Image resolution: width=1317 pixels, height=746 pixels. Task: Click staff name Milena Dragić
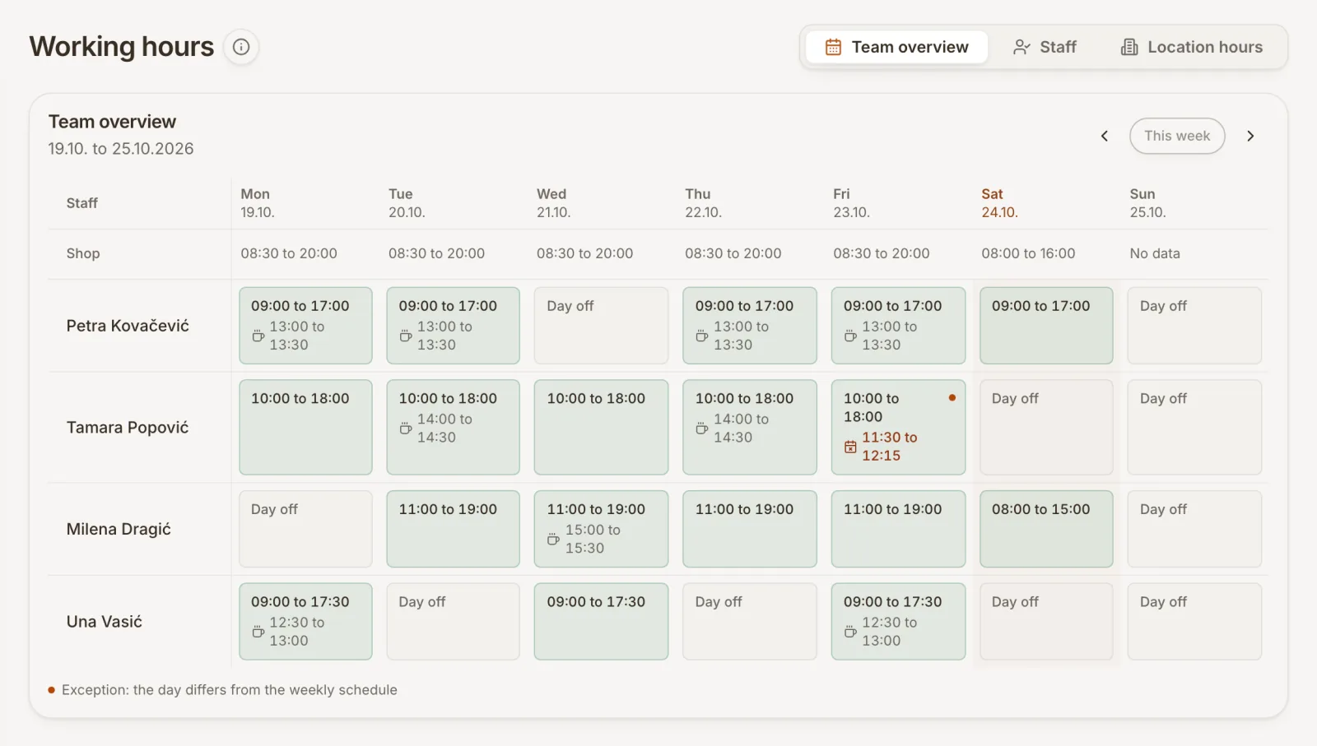tap(119, 529)
